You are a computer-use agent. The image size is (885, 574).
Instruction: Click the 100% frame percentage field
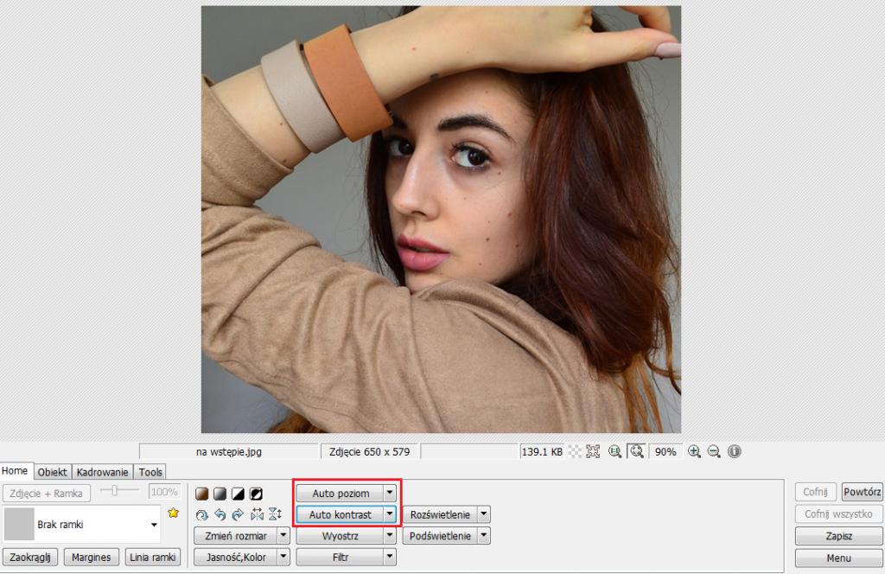164,492
